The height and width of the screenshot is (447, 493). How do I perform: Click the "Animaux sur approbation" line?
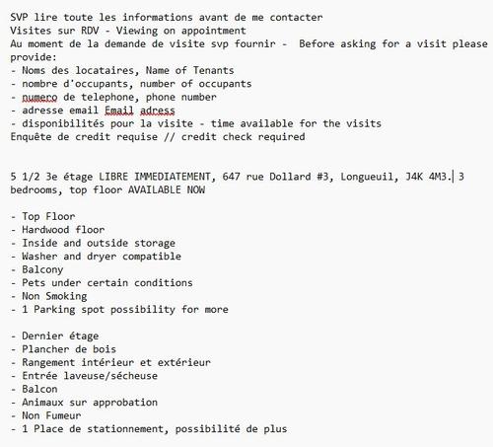coord(84,403)
